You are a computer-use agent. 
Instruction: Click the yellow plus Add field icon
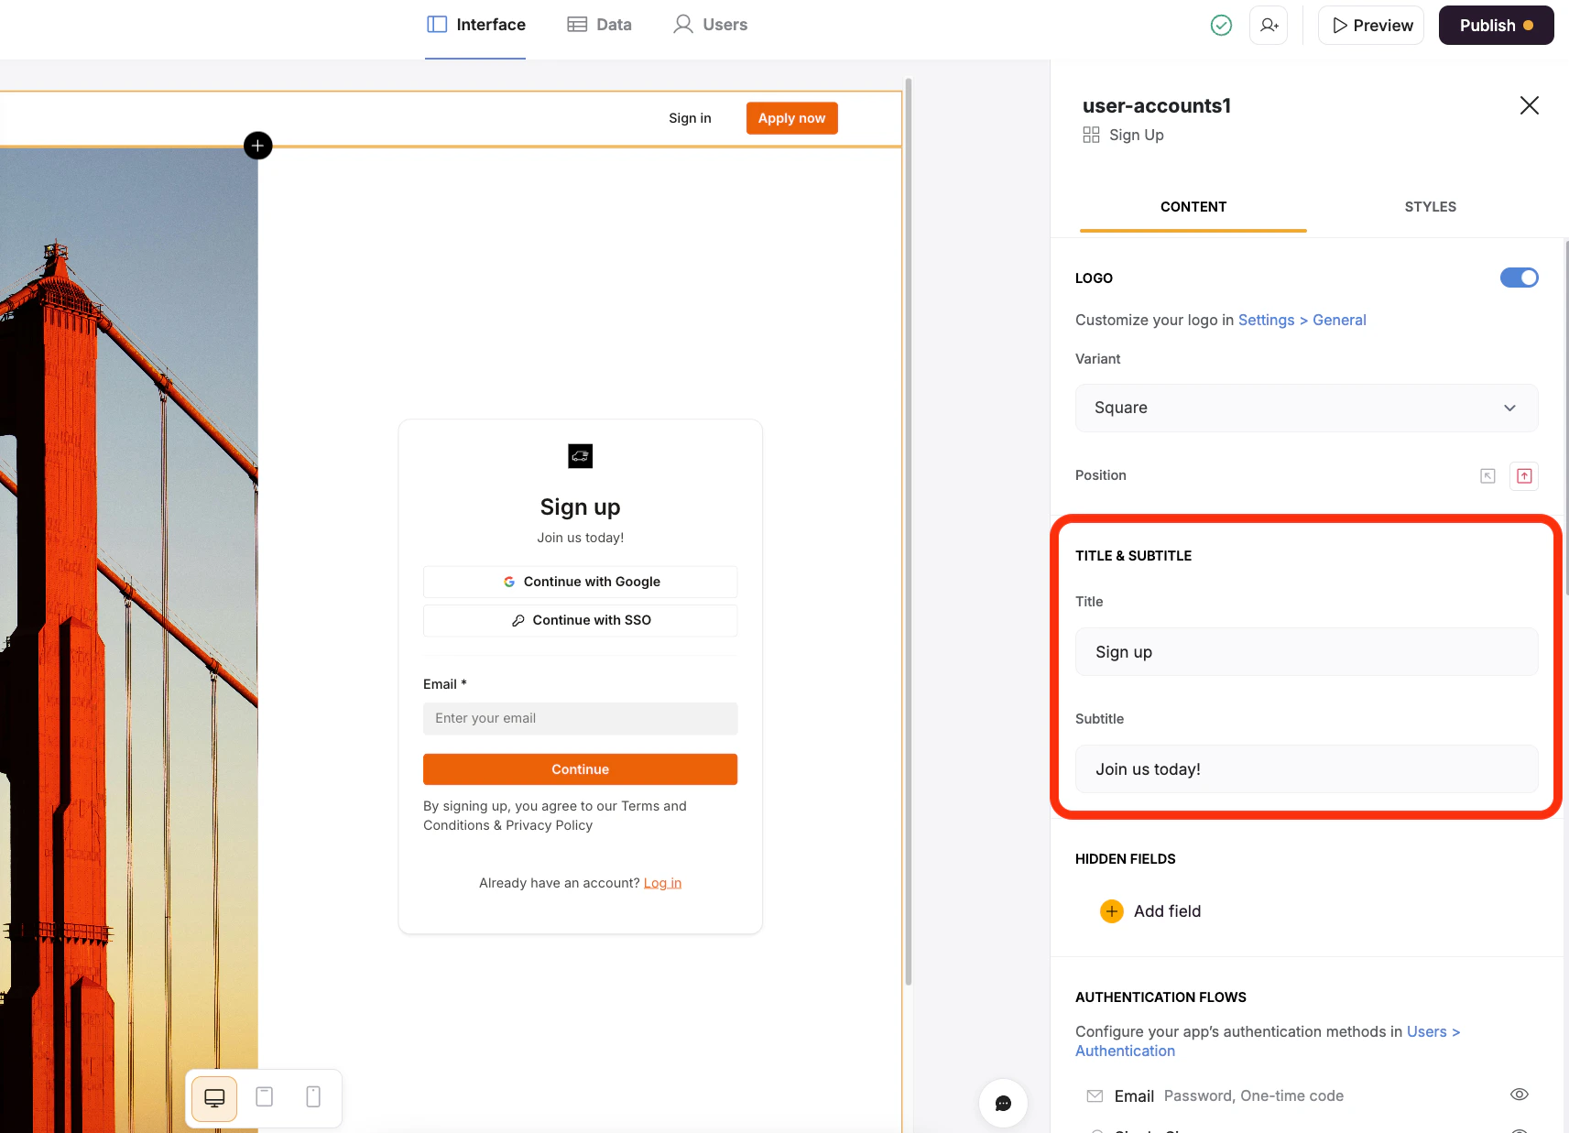tap(1111, 911)
